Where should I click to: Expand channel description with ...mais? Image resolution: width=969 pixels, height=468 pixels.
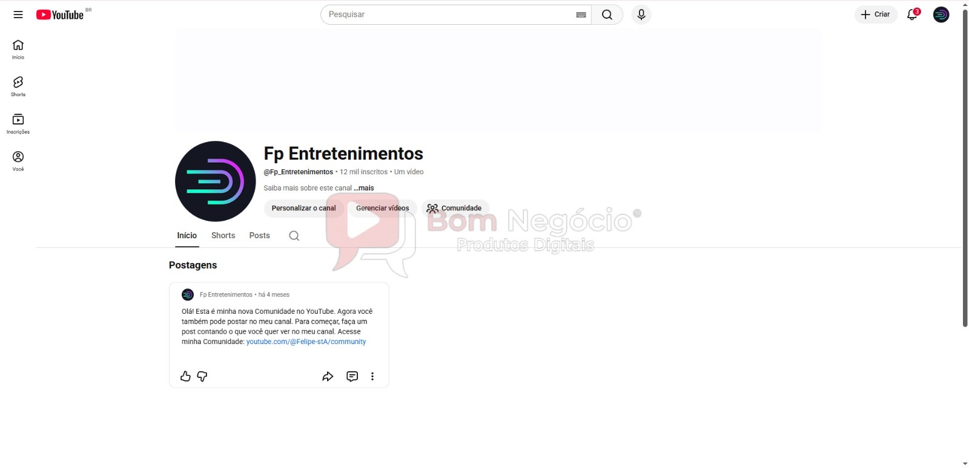(364, 188)
